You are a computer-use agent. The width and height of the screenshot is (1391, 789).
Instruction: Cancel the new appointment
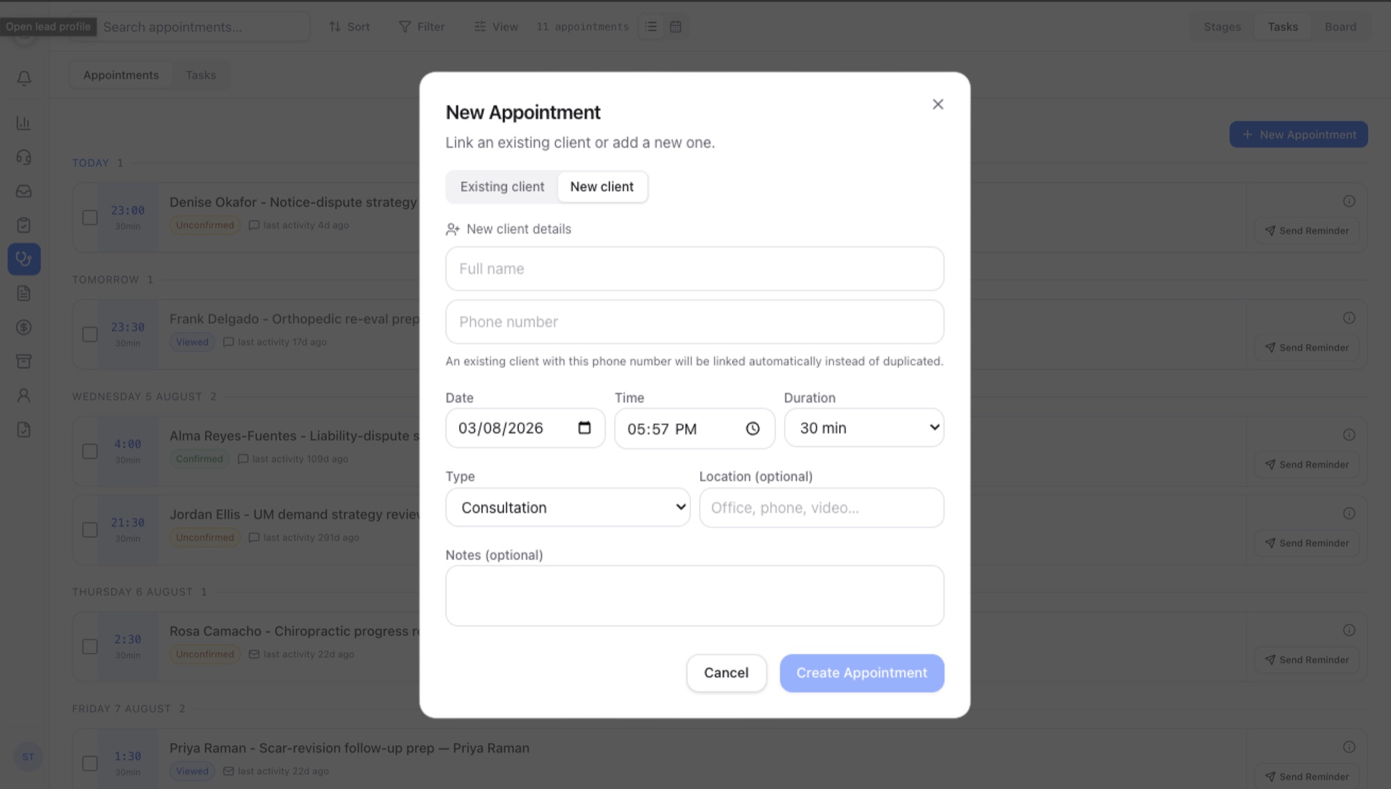[726, 673]
